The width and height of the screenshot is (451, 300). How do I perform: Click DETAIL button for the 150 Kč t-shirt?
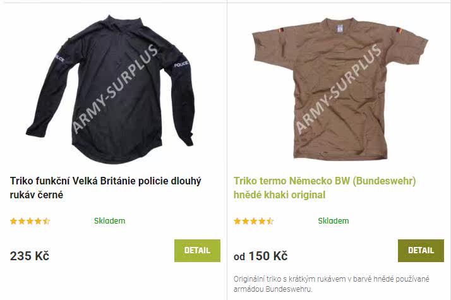click(x=421, y=251)
